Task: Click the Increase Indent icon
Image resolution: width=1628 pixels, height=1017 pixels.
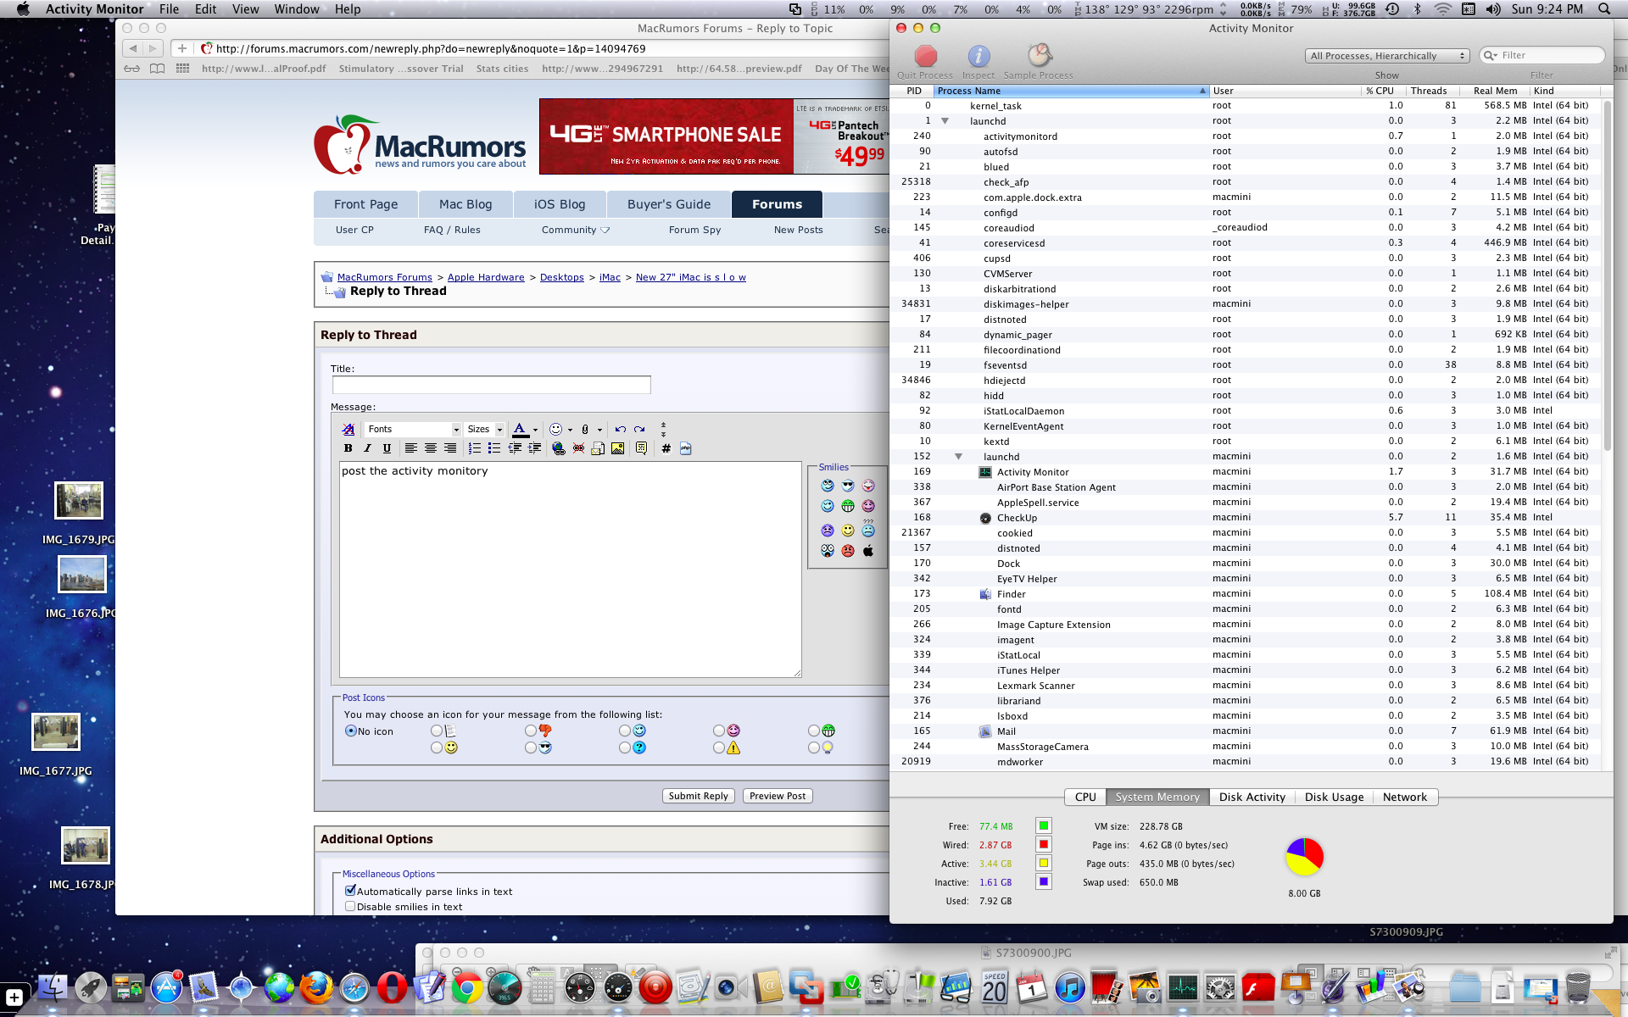Action: click(x=534, y=448)
